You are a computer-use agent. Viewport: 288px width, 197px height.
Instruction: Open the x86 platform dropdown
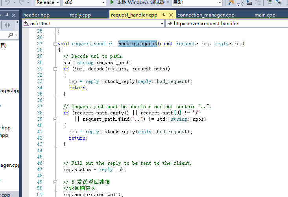pos(85,3)
